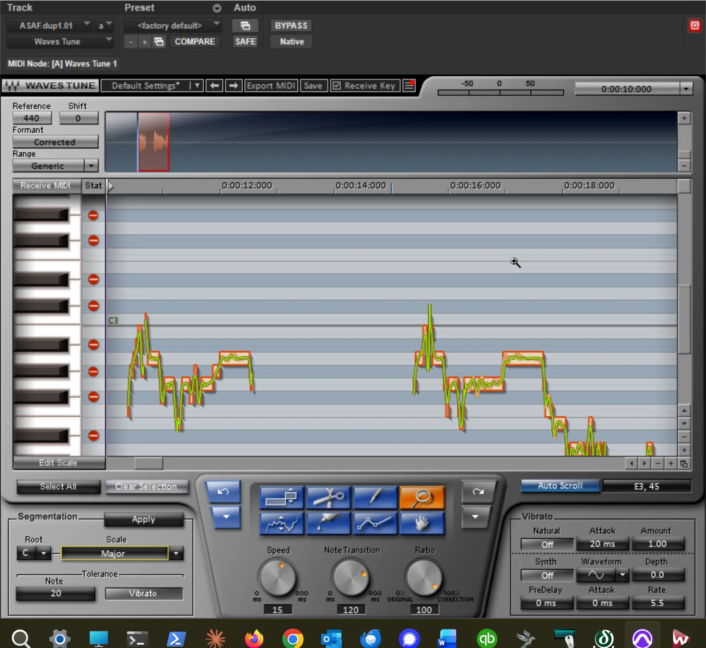Expand the undo history dropdown arrow
This screenshot has width=706, height=648.
pos(226,517)
